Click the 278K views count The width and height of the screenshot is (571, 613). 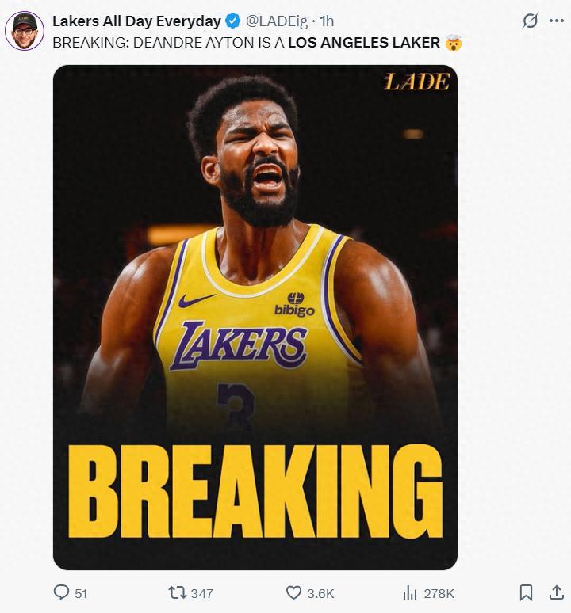439,593
